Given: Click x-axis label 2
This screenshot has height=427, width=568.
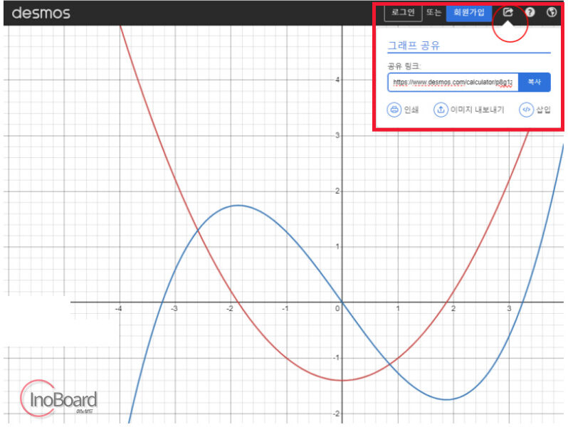Looking at the screenshot, I should [x=453, y=309].
